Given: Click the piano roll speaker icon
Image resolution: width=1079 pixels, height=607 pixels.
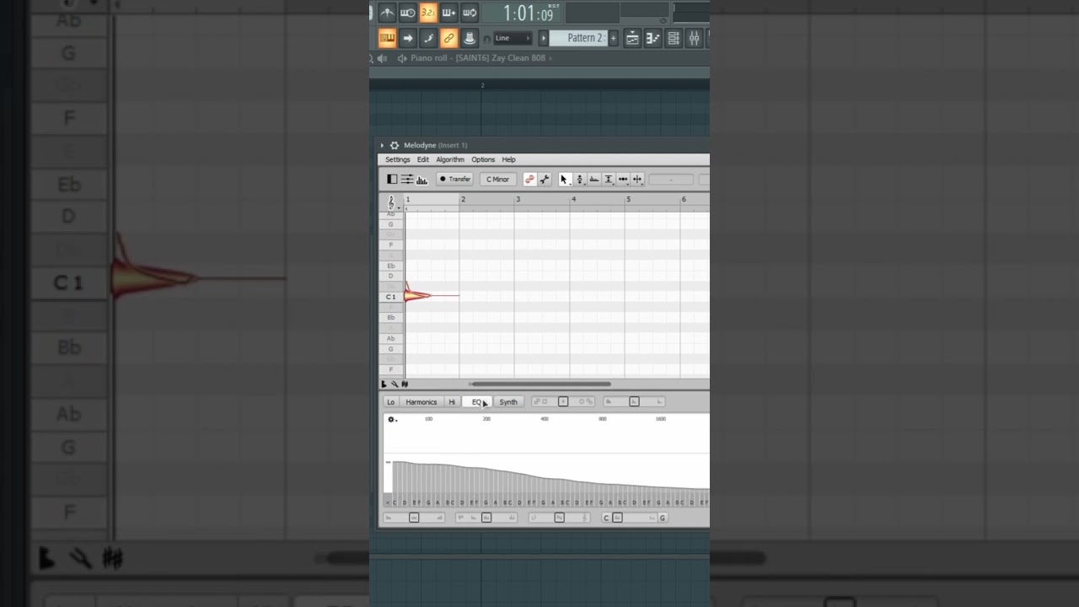Looking at the screenshot, I should (x=402, y=58).
